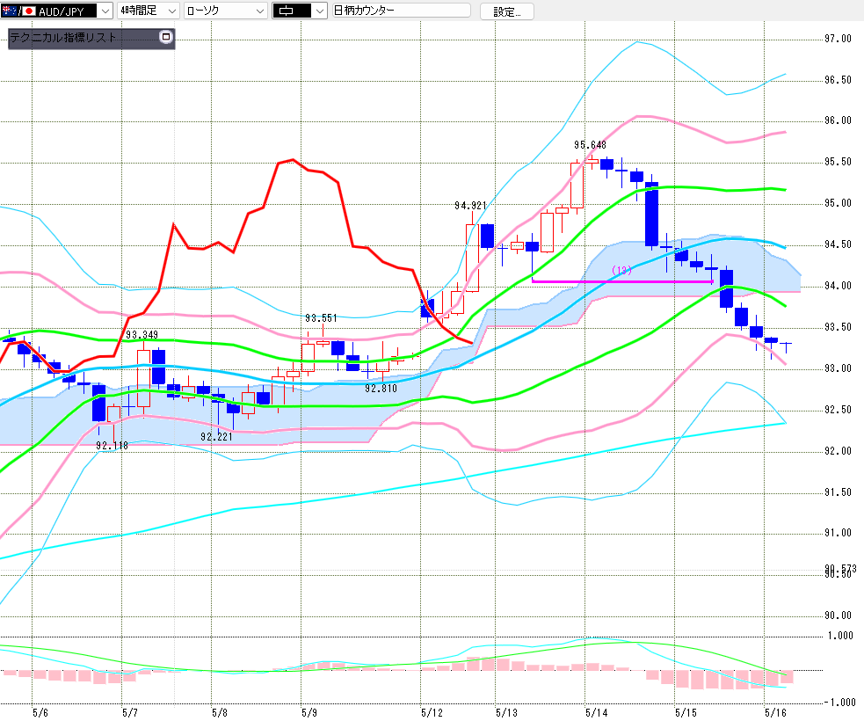The width and height of the screenshot is (864, 721).
Task: Click the テクニカル指標リスト panel expand icon
Action: coord(166,37)
